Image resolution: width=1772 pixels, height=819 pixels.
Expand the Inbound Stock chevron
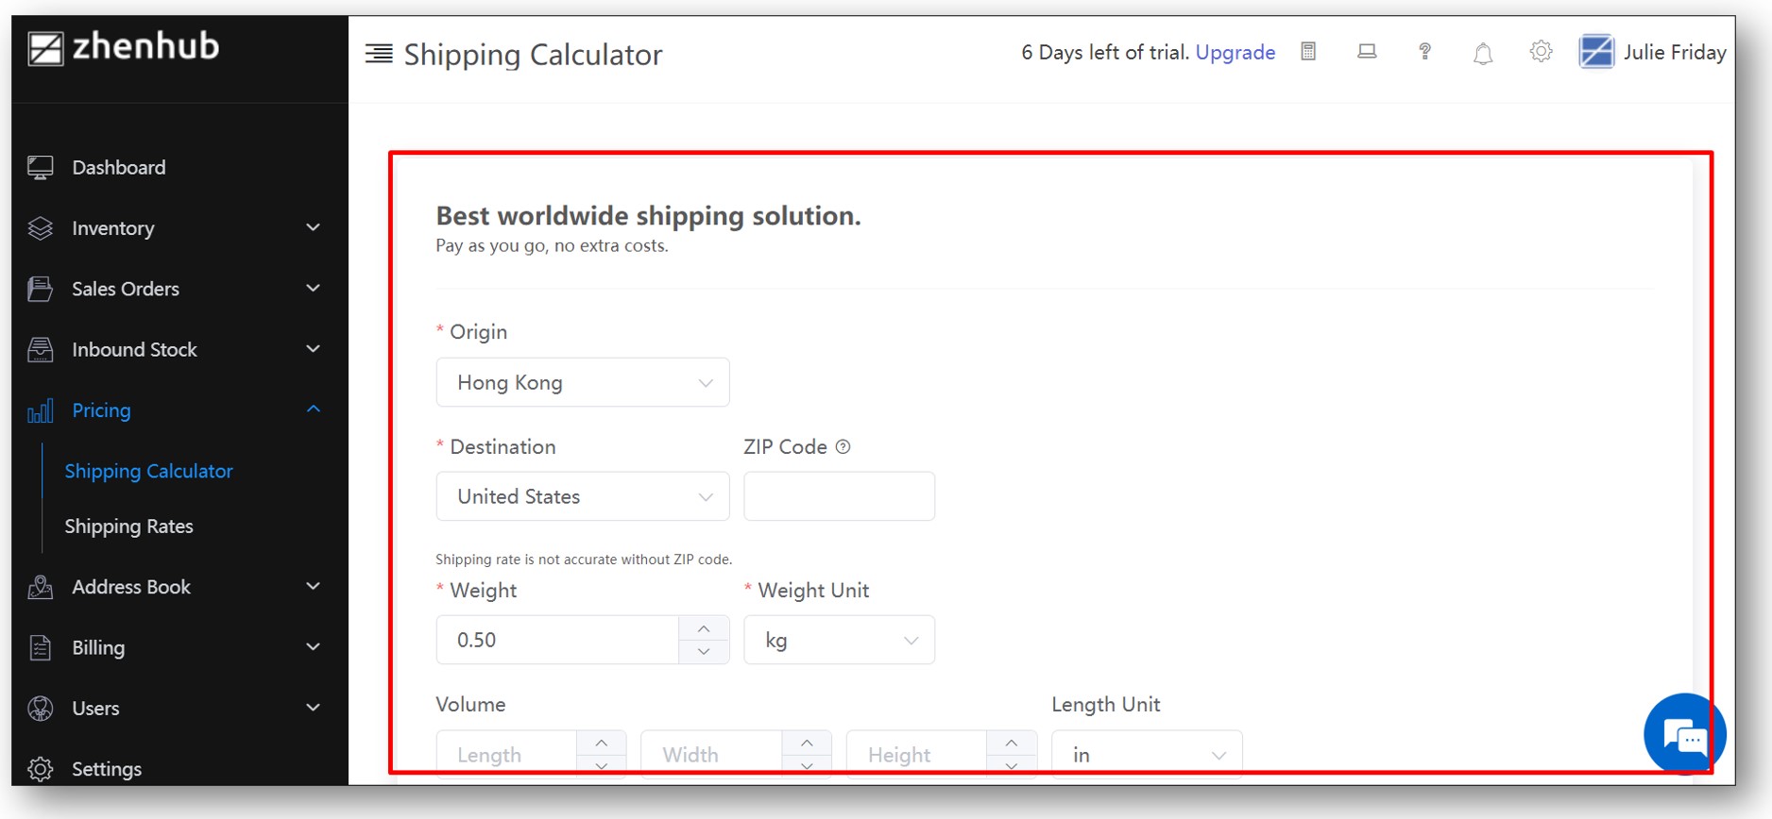(x=314, y=348)
